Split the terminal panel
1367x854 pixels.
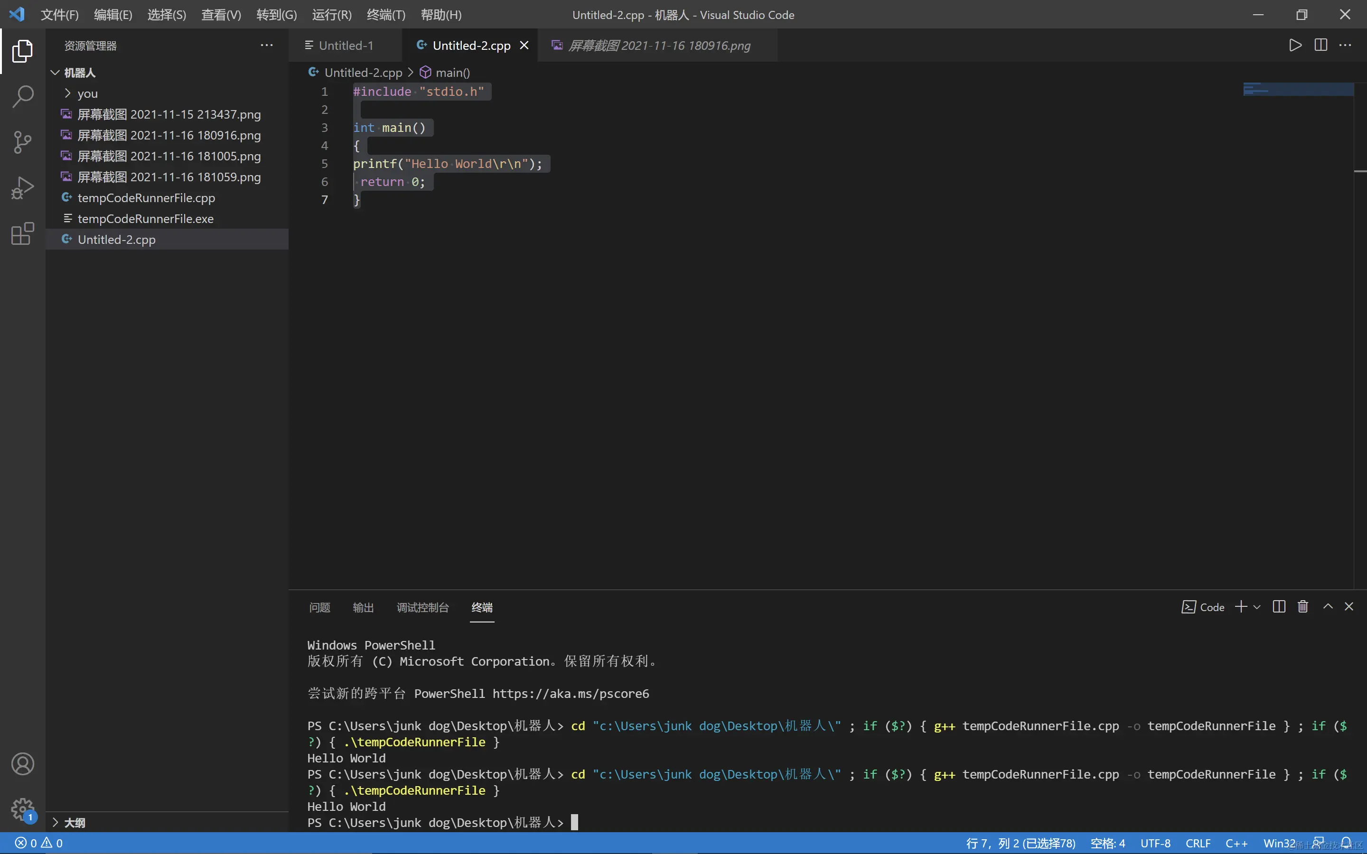(1280, 607)
